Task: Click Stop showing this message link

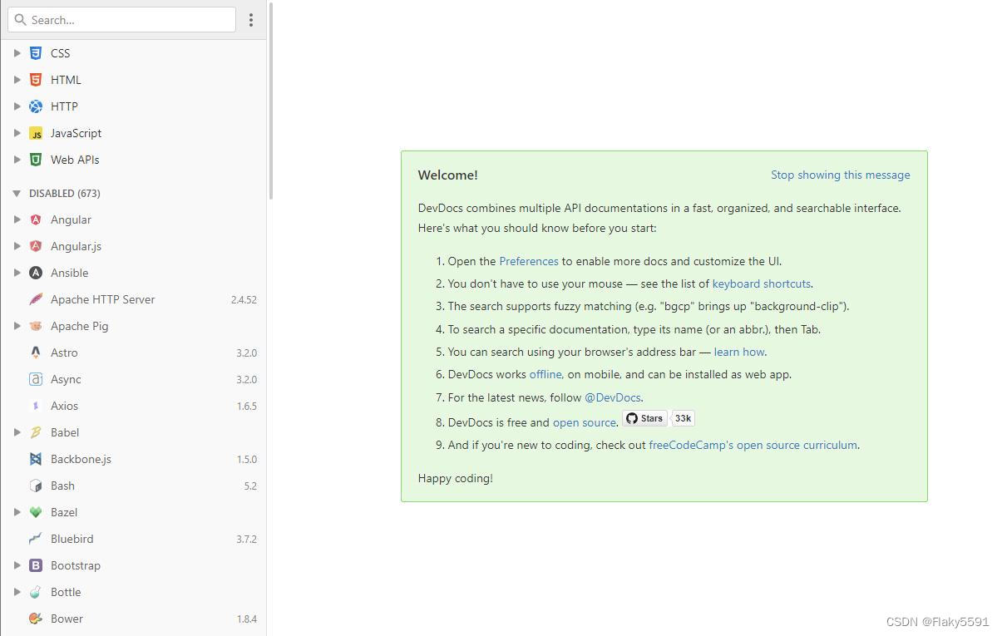Action: tap(840, 175)
